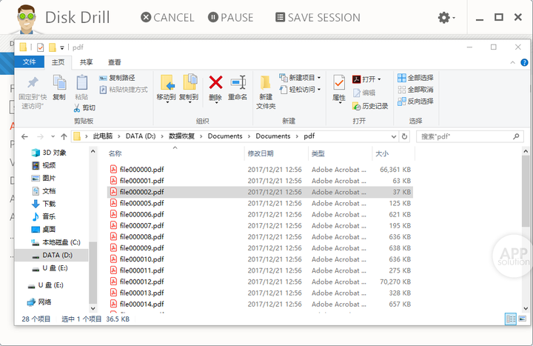The width and height of the screenshot is (533, 346).
Task: Click the 粘贴 paste icon
Action: [82, 83]
